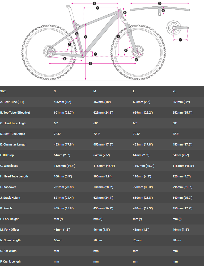This screenshot has height=266, width=204.
Task: Select the XL size column header
Action: (x=175, y=91)
